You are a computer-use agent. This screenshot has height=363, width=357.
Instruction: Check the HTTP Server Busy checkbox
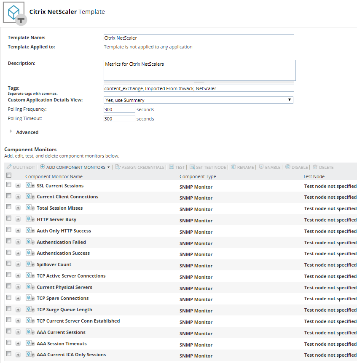pos(9,218)
